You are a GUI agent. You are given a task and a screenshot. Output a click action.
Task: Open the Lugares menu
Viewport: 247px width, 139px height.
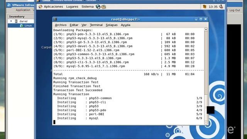(72, 7)
